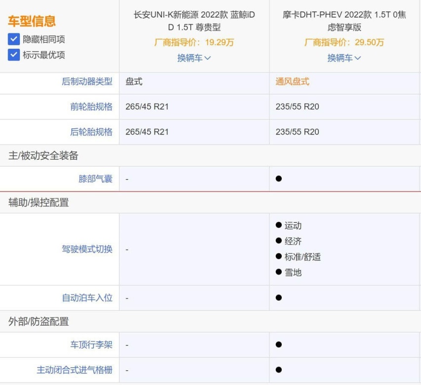Click the 辅助/操控配置 section header
421x385 pixels.
pos(39,202)
